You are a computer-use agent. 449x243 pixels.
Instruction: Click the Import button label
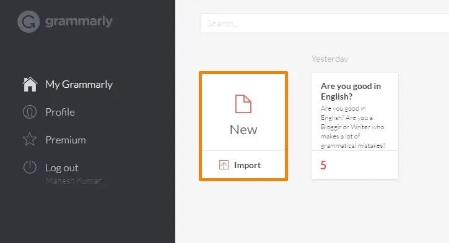coord(247,165)
